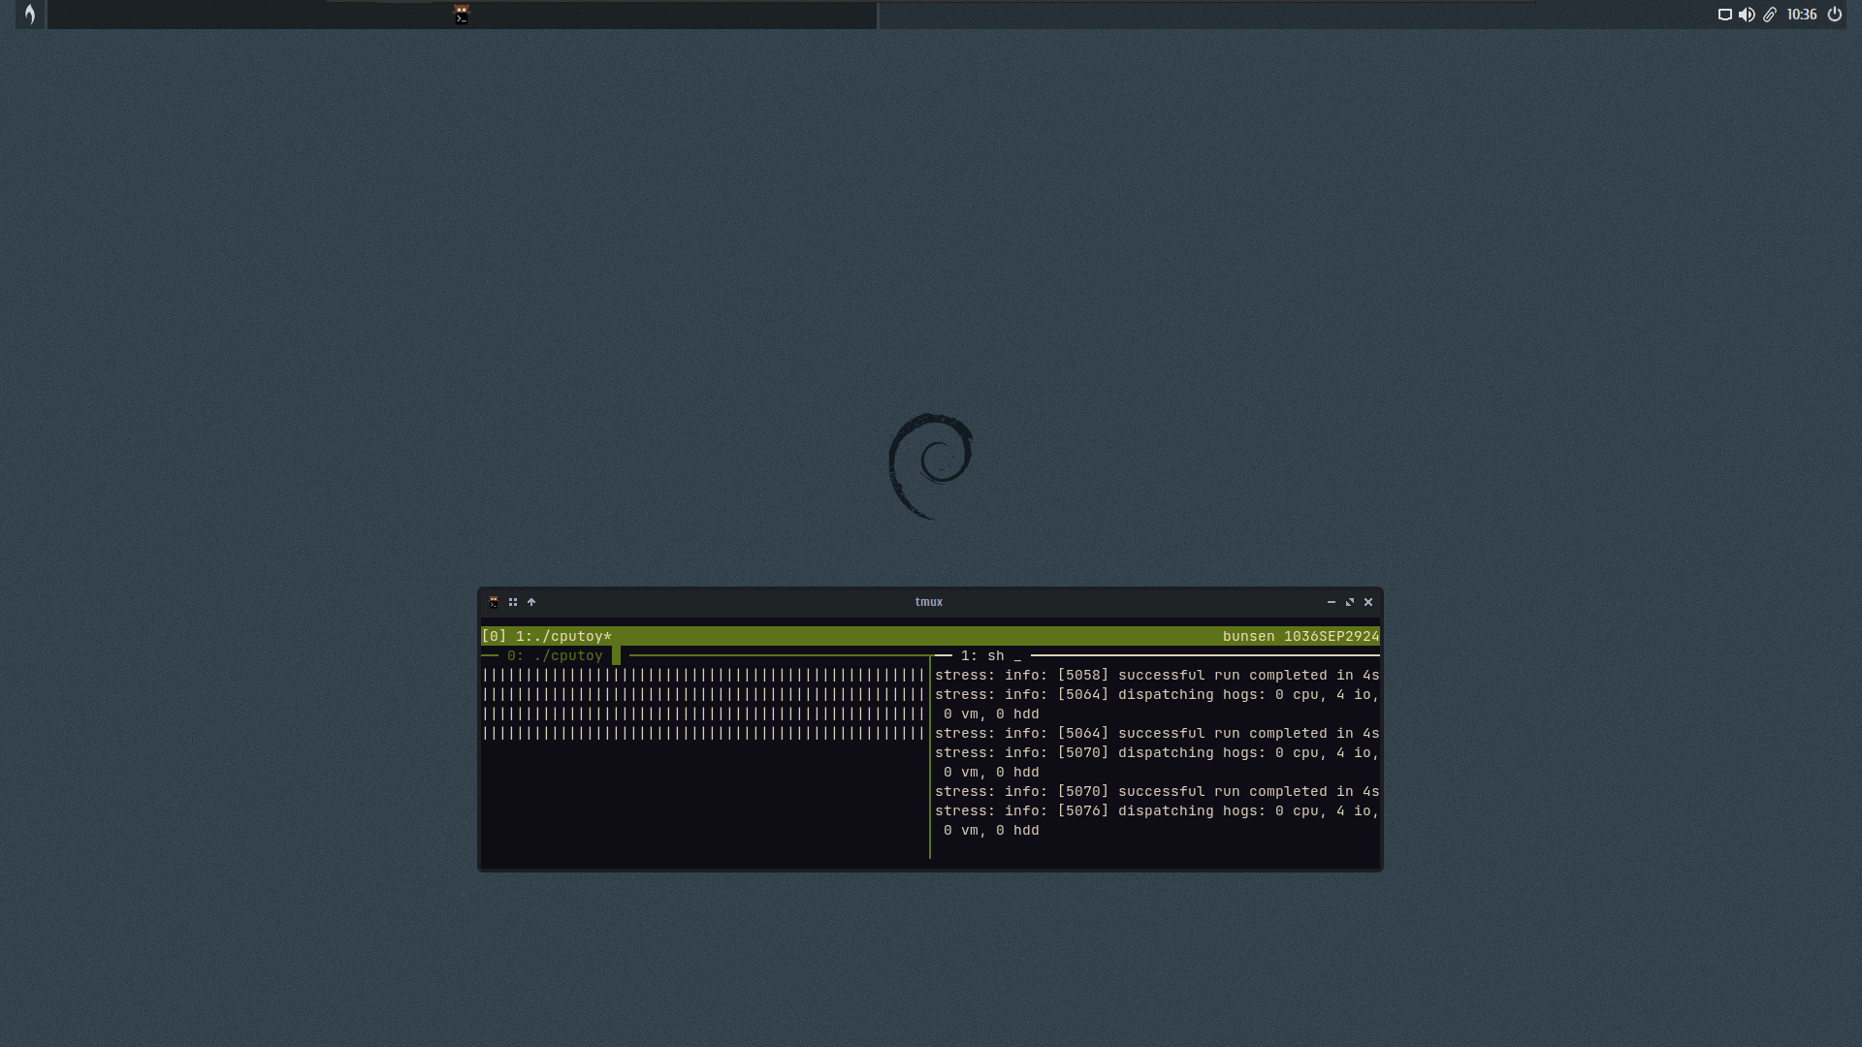Click the 10:36 clock in the panel
The image size is (1862, 1047).
(1802, 15)
